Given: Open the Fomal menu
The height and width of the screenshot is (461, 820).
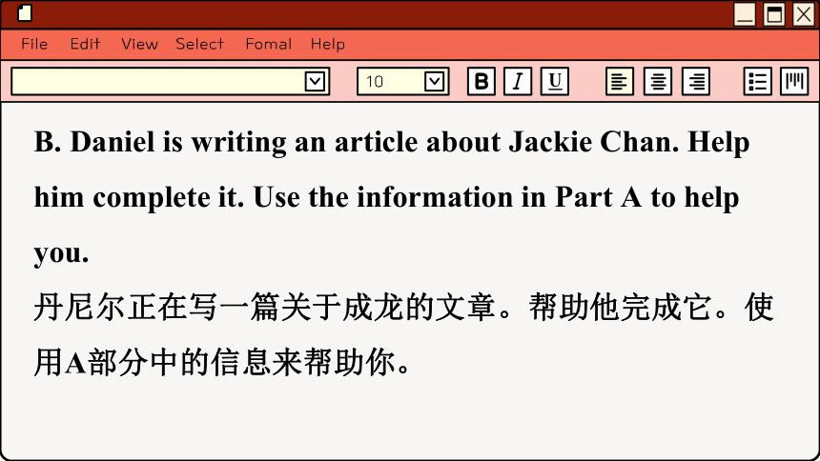Looking at the screenshot, I should (269, 44).
